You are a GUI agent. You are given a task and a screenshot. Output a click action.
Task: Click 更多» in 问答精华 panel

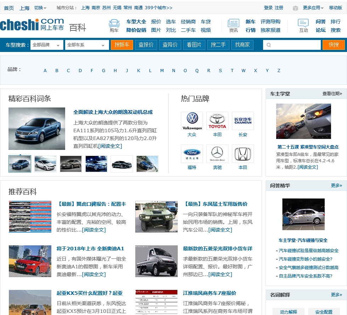(x=336, y=186)
